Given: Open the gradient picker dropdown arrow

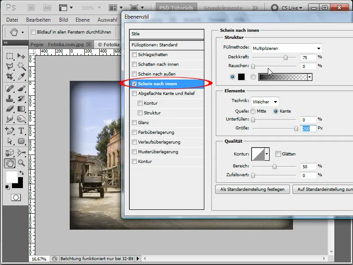Looking at the screenshot, I should point(310,77).
